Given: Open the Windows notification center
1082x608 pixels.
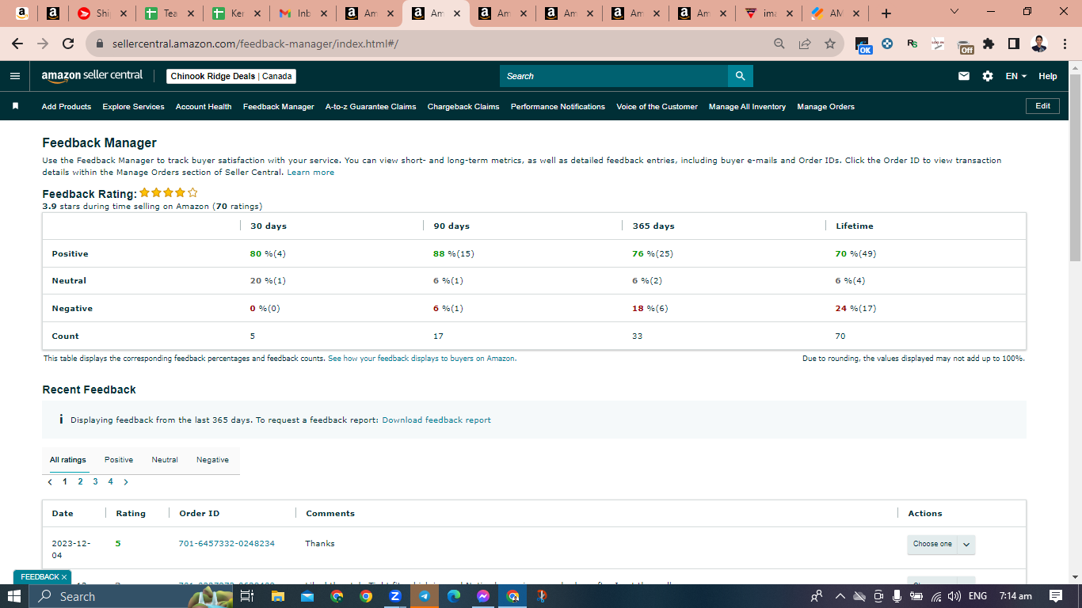Looking at the screenshot, I should (x=1055, y=596).
